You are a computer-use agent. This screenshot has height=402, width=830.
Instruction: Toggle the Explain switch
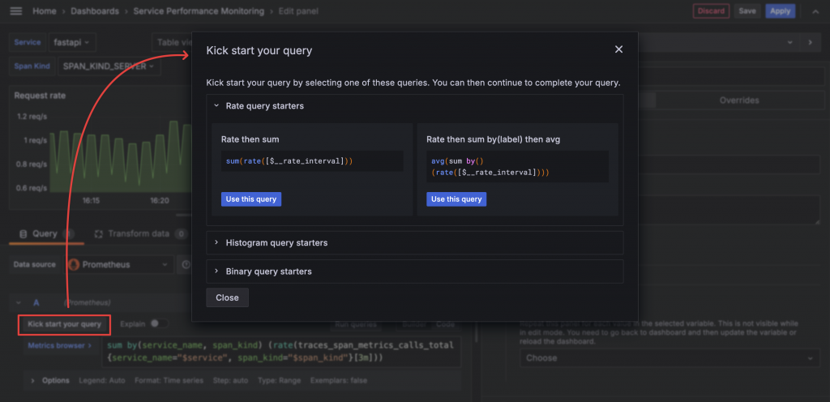click(158, 324)
